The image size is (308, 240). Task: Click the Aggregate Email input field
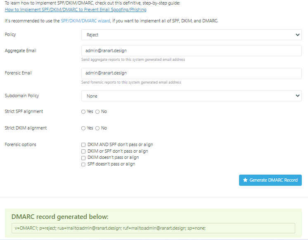click(192, 50)
